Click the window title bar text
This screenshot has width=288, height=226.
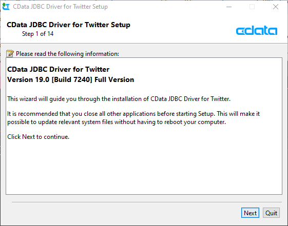(60, 7)
